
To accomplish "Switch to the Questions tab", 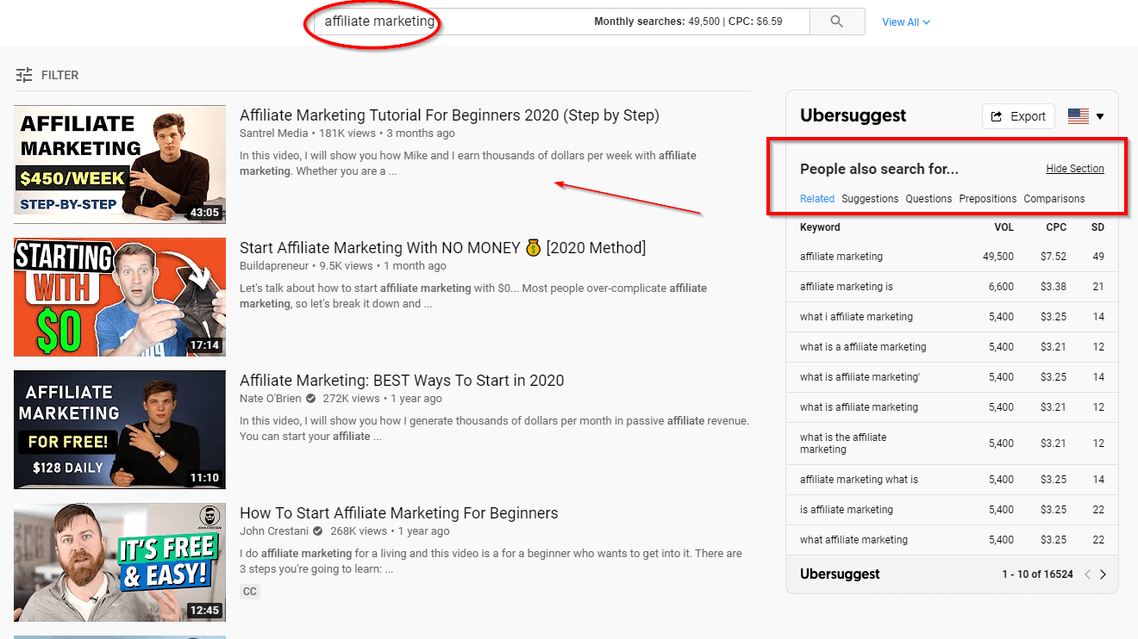I will (929, 199).
